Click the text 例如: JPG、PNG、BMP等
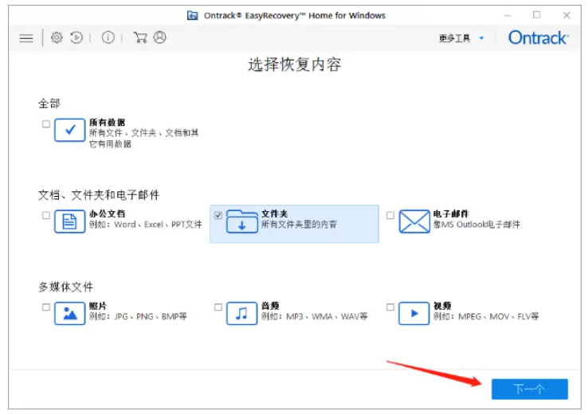 pyautogui.click(x=138, y=317)
